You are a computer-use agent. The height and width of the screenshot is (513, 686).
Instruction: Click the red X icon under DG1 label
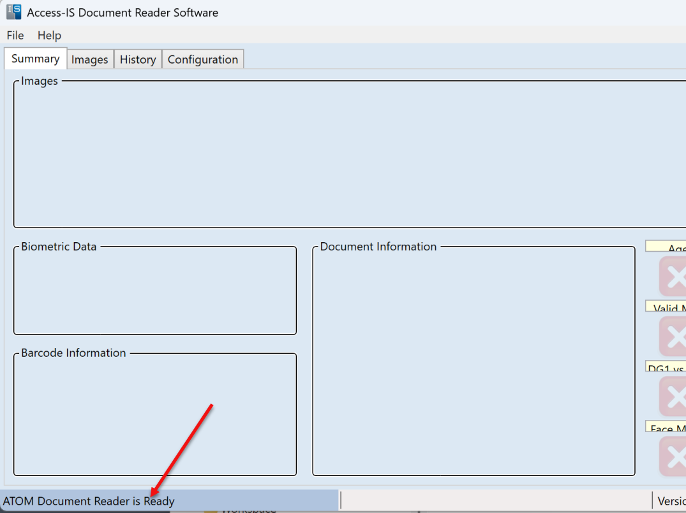tap(673, 396)
